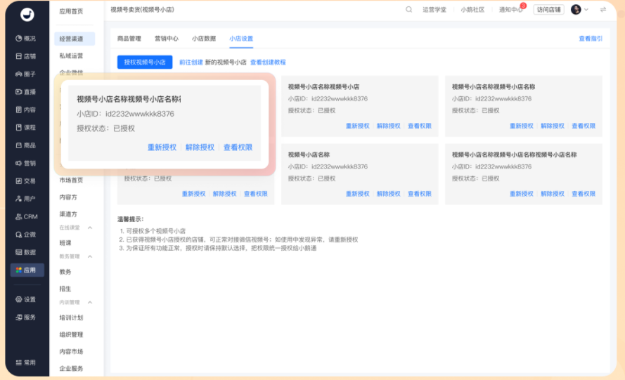
Task: Open 应用首页 in the secondary menu
Action: click(71, 11)
